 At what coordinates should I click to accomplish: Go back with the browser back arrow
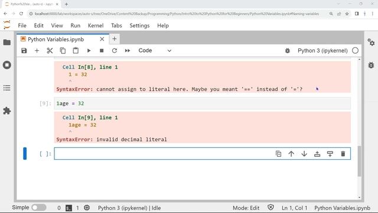(5, 14)
